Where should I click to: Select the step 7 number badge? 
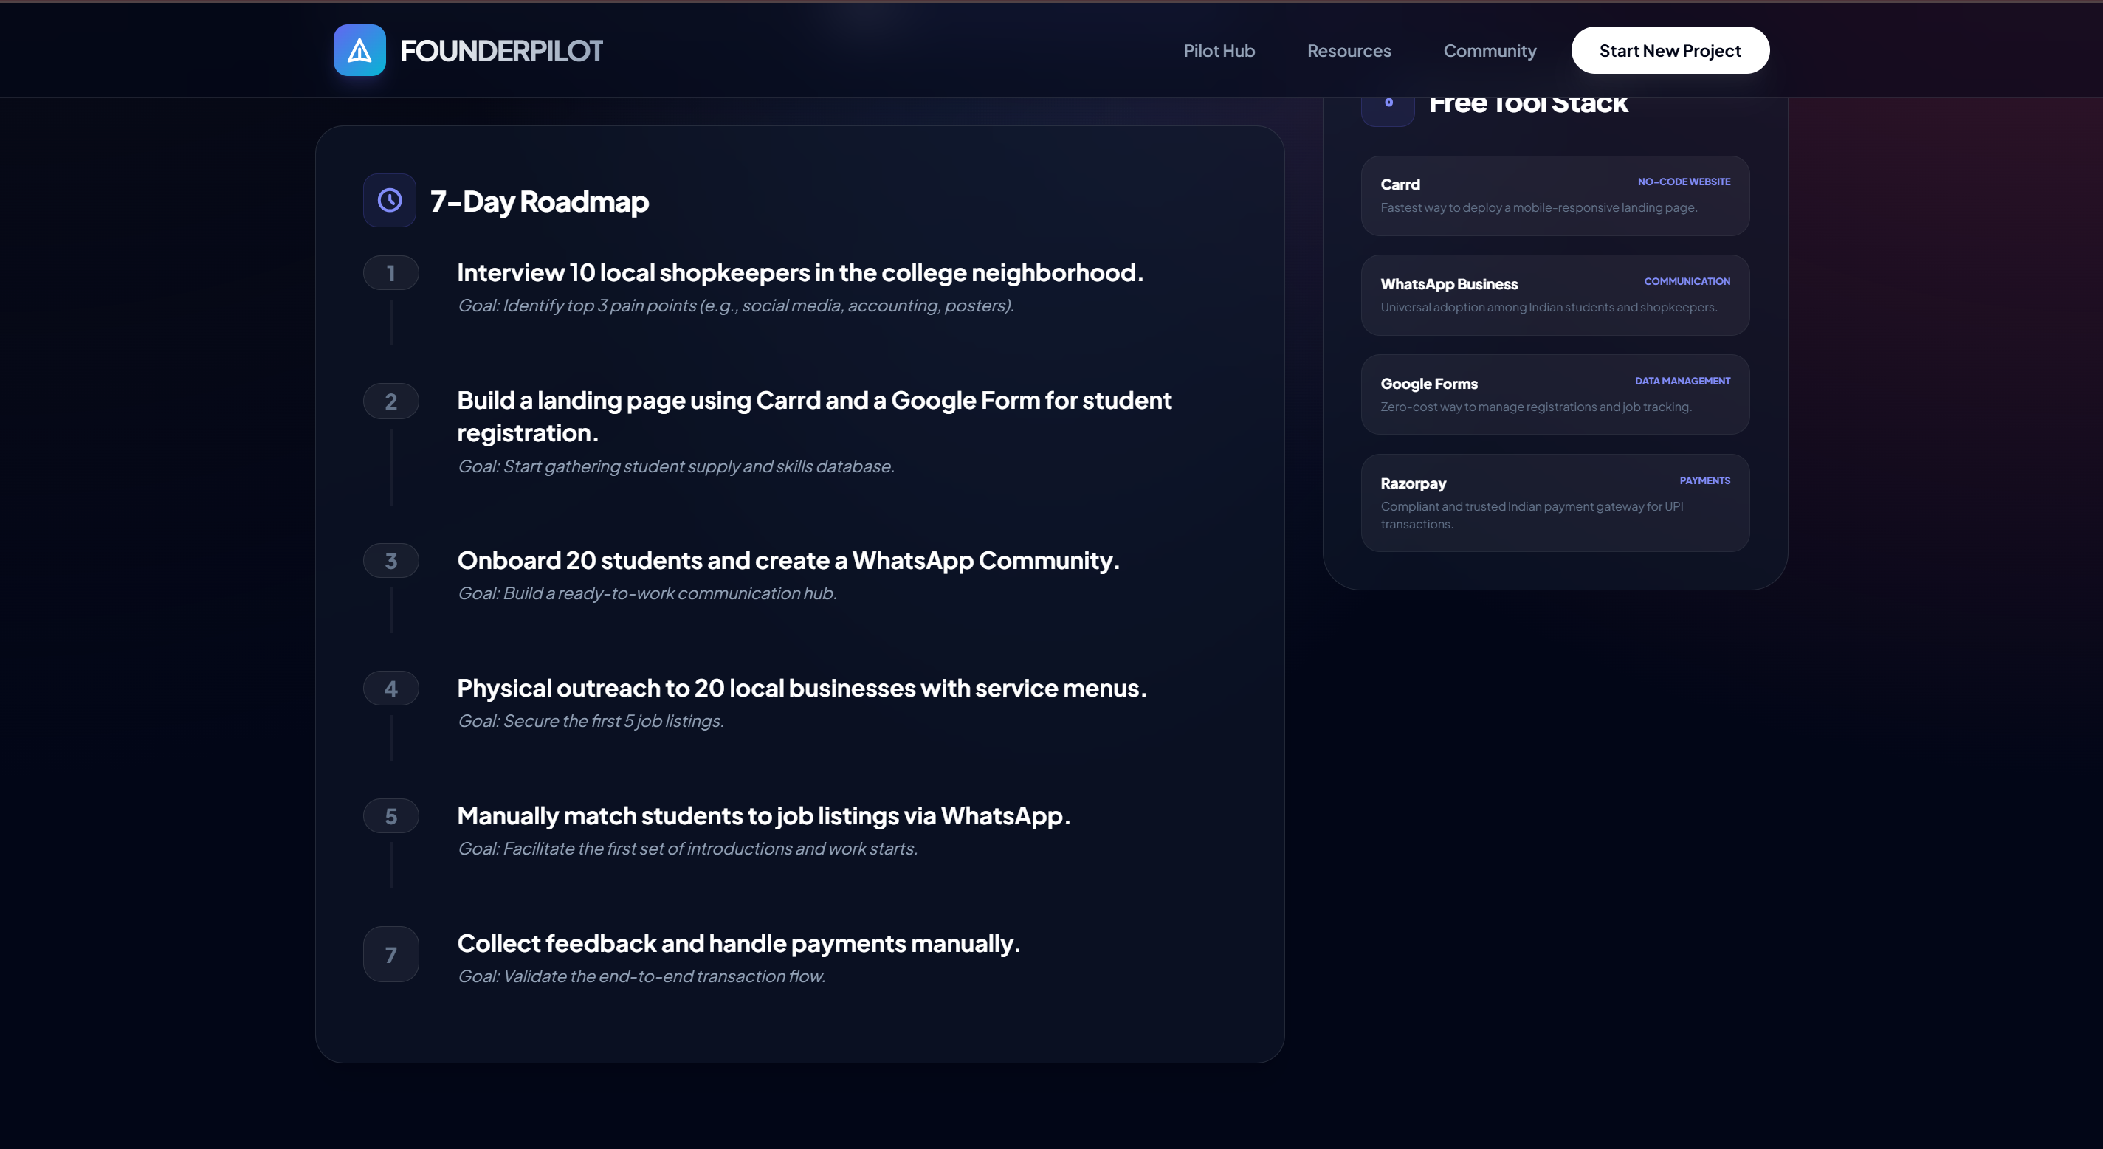click(x=391, y=954)
